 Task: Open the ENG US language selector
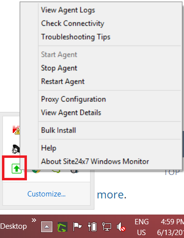tap(141, 227)
